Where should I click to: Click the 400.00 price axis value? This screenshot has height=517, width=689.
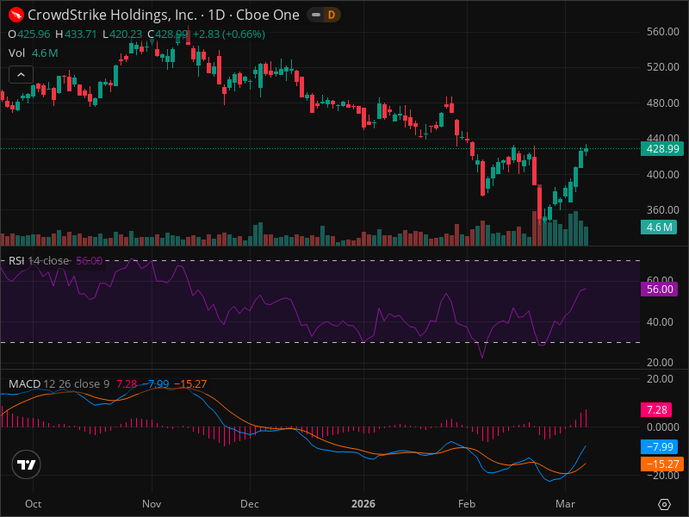pyautogui.click(x=662, y=175)
